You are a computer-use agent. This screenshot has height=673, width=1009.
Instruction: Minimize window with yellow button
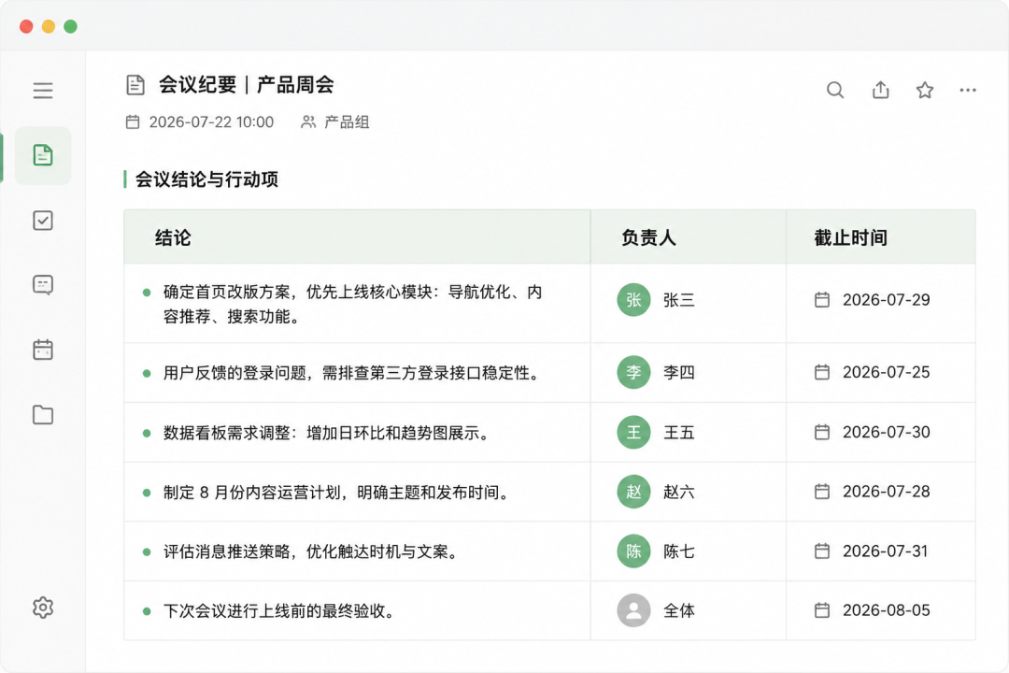point(49,26)
